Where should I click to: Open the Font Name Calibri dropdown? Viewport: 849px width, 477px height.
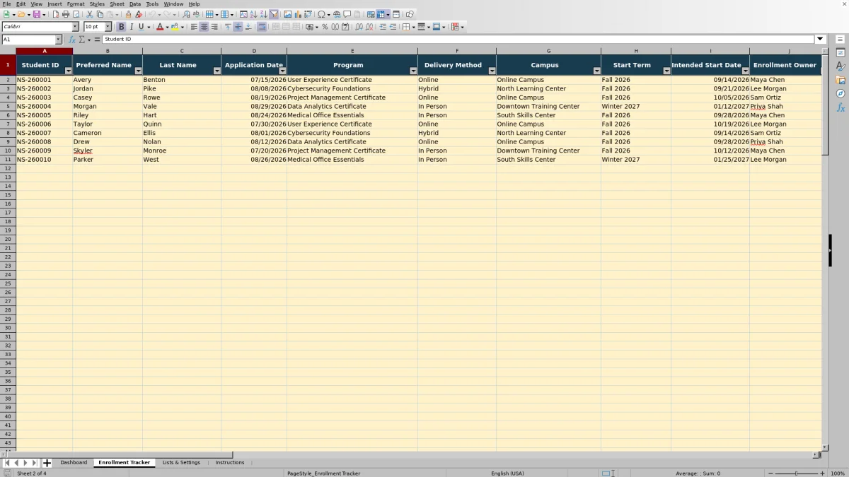click(75, 27)
